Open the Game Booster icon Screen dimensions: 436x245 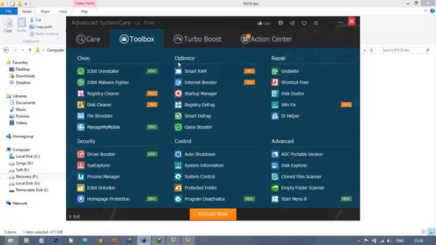(178, 127)
